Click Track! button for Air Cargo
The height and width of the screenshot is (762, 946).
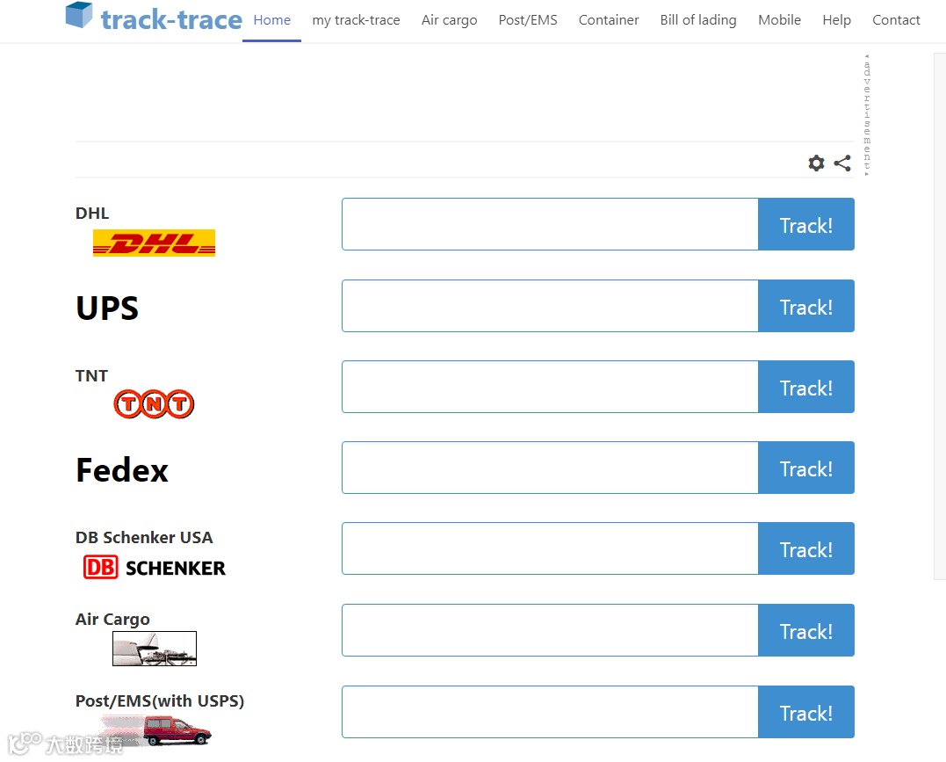[x=806, y=630]
